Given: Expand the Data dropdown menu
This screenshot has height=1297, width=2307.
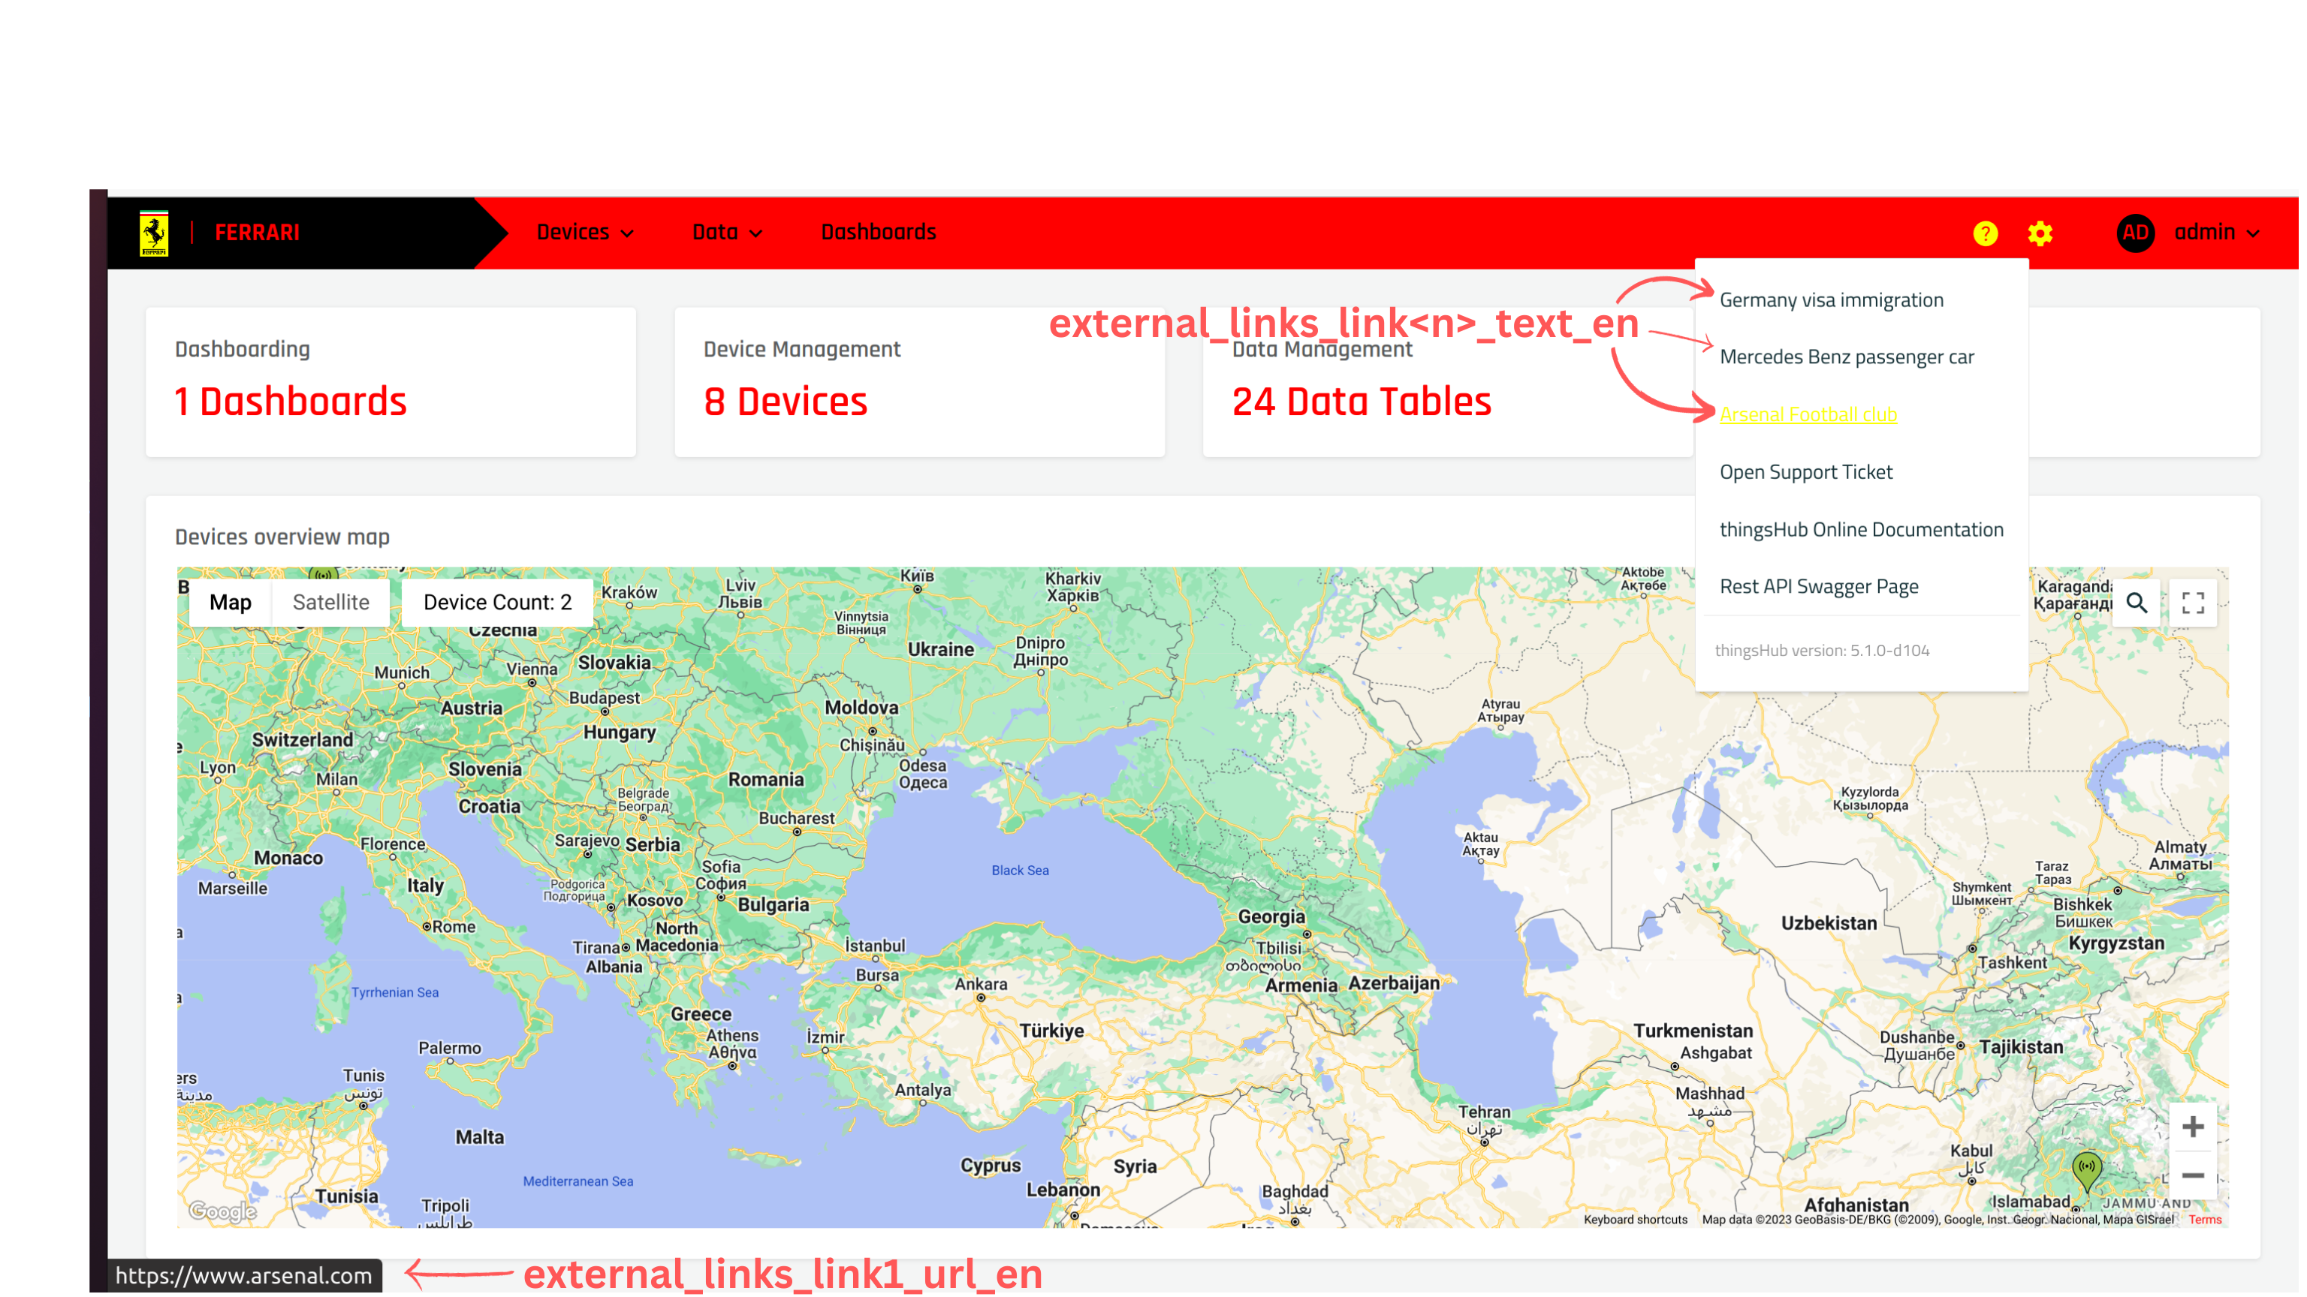Looking at the screenshot, I should point(726,233).
